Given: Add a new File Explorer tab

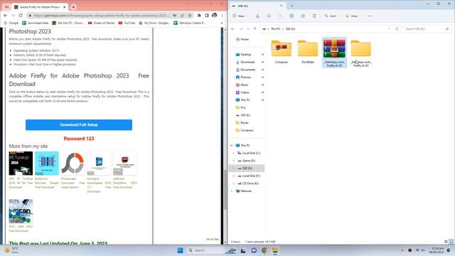Looking at the screenshot, I should [292, 6].
